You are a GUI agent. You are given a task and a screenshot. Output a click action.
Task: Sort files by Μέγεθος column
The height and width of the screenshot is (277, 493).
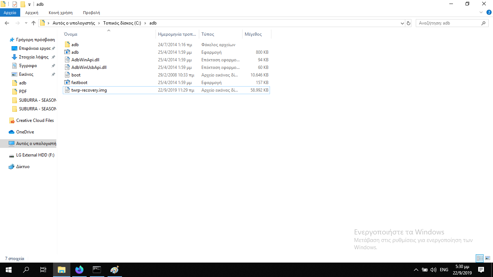coord(253,34)
